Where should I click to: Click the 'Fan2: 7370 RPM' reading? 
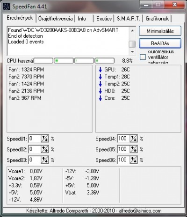(x=26, y=77)
